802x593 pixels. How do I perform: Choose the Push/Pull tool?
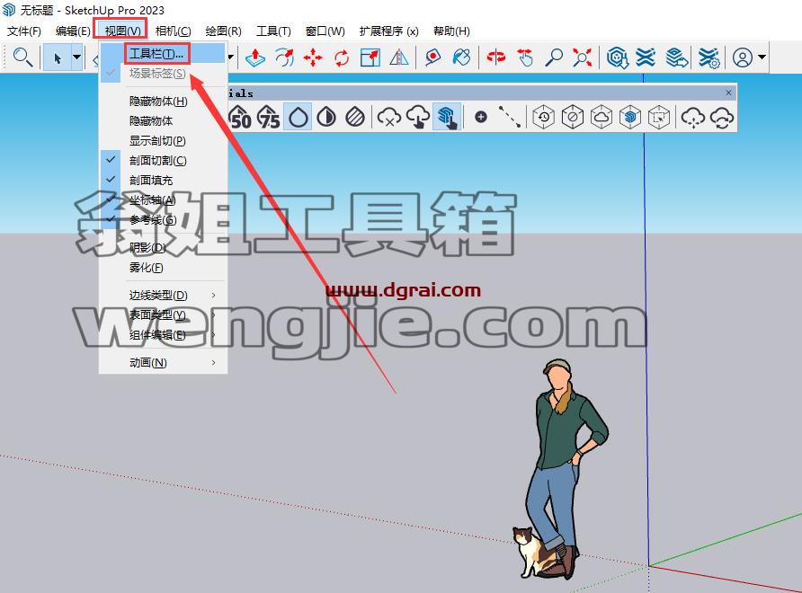pyautogui.click(x=255, y=58)
